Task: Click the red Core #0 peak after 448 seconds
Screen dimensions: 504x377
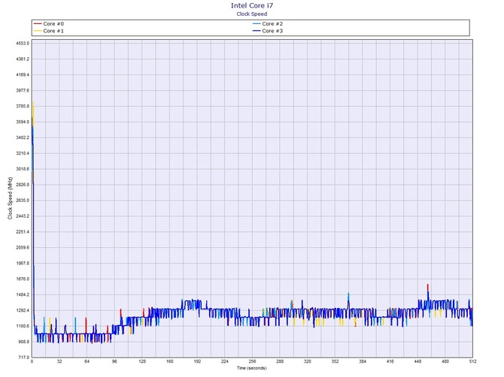Action: (428, 287)
